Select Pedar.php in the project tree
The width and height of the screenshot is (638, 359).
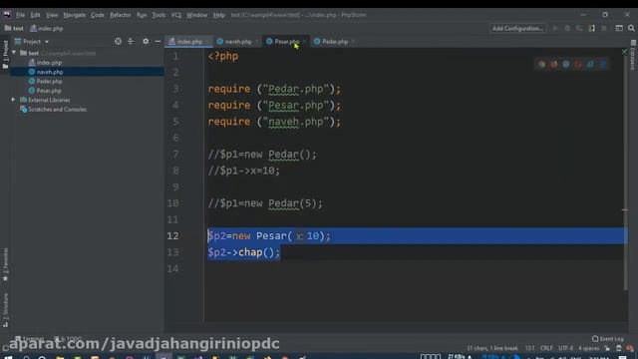[49, 82]
